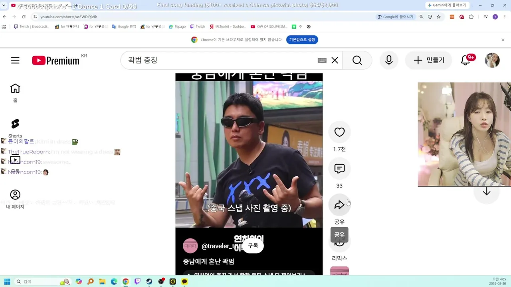Image resolution: width=511 pixels, height=287 pixels.
Task: Open the short's sound thumbnail
Action: (x=339, y=271)
